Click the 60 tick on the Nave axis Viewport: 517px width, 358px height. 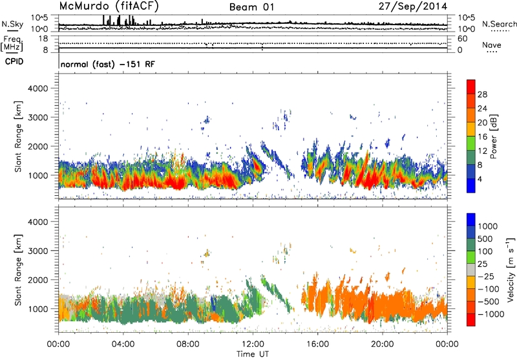click(x=462, y=39)
